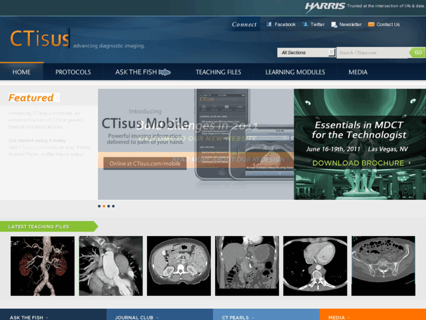The height and width of the screenshot is (320, 426).
Task: Open the TEACHING FILES navigation item
Action: pyautogui.click(x=218, y=72)
